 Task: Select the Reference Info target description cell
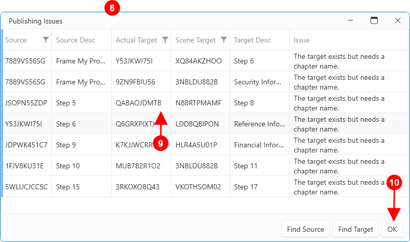tap(256, 124)
